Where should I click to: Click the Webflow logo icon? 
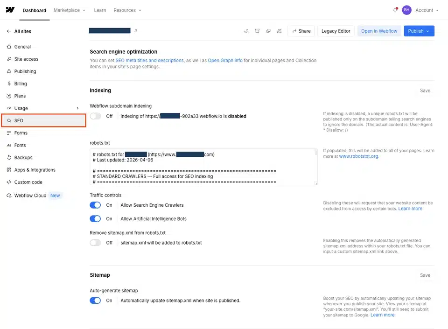click(10, 10)
